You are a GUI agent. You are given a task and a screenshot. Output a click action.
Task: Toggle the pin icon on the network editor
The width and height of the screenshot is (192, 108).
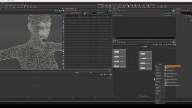(x=173, y=43)
